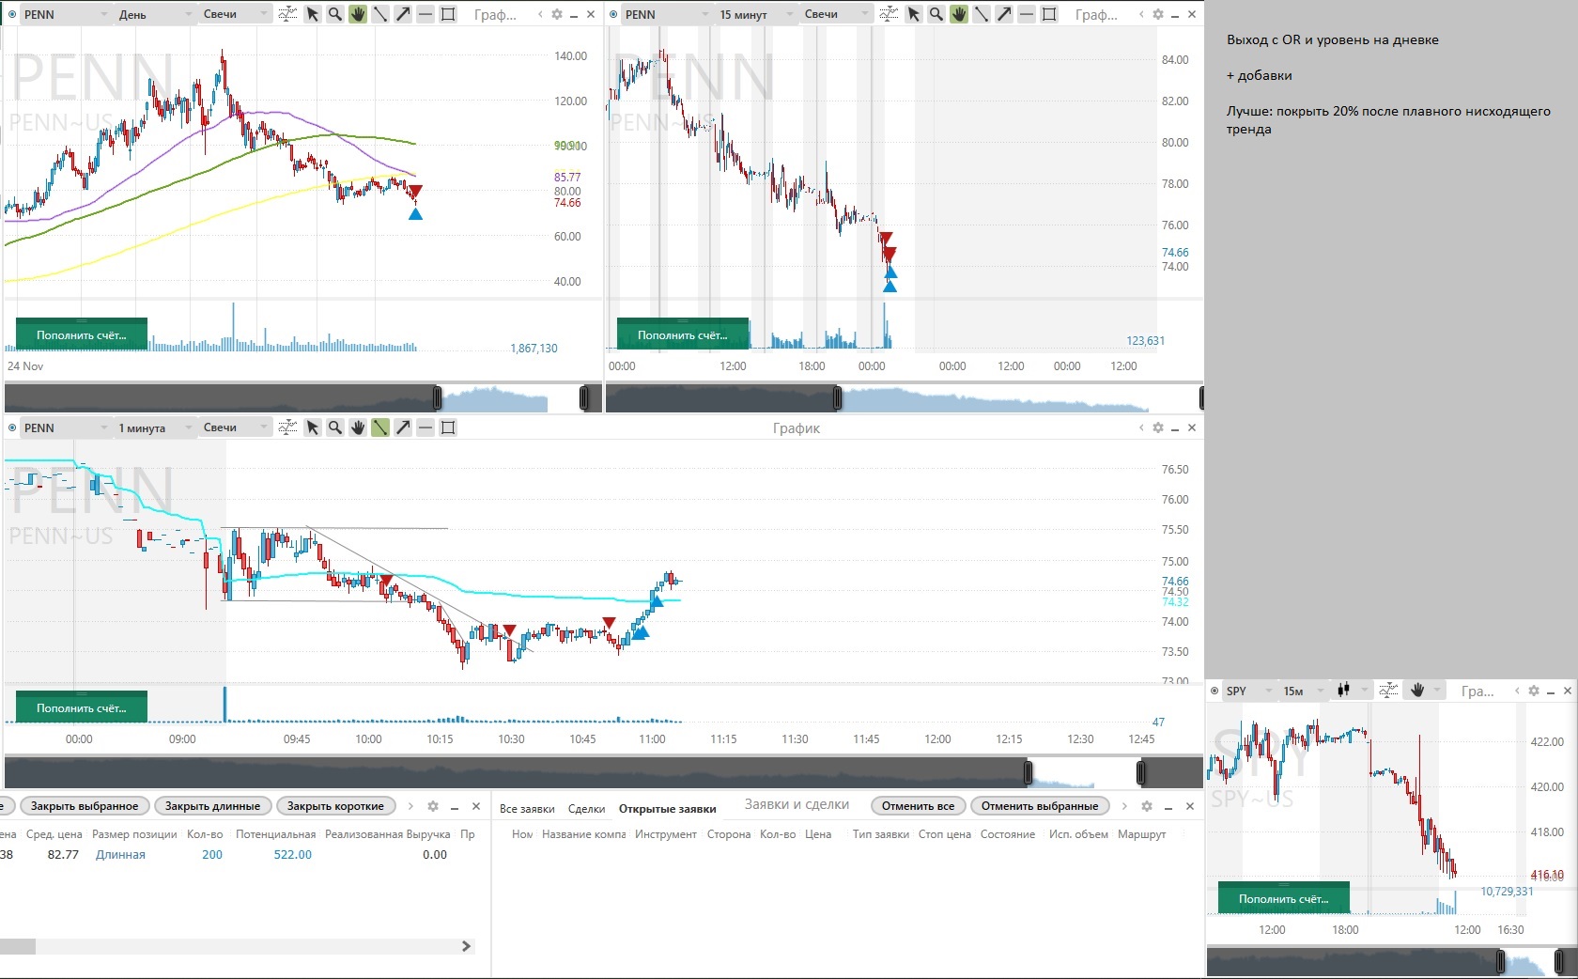
Task: Open indicators icon in 15-minute PENN chart
Action: click(x=890, y=14)
